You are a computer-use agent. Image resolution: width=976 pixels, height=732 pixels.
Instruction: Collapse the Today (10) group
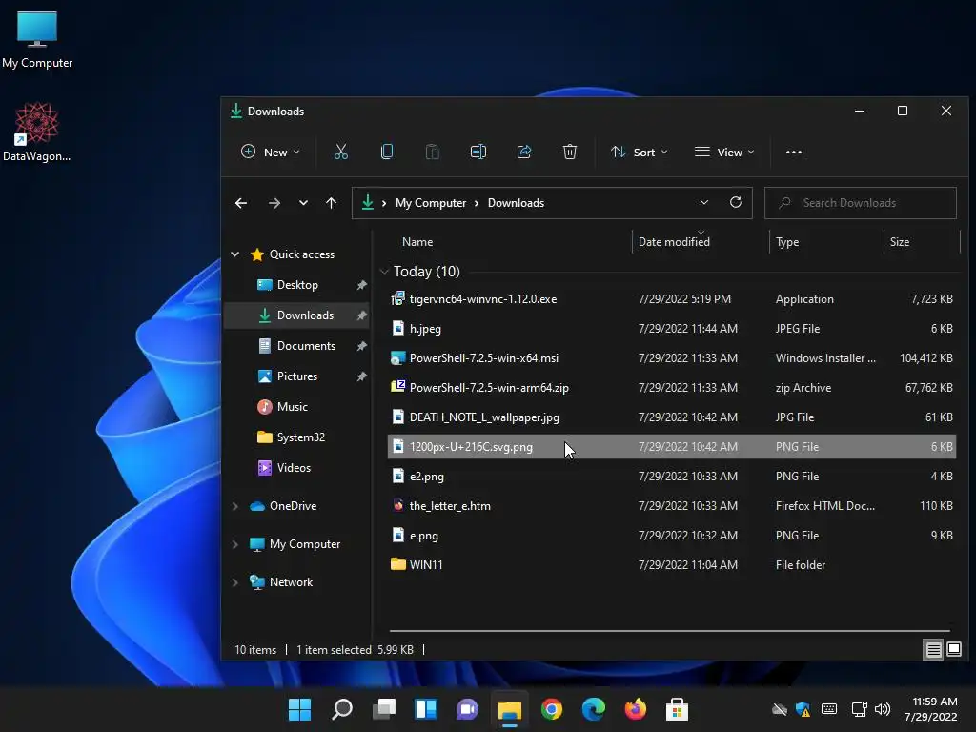(x=384, y=272)
